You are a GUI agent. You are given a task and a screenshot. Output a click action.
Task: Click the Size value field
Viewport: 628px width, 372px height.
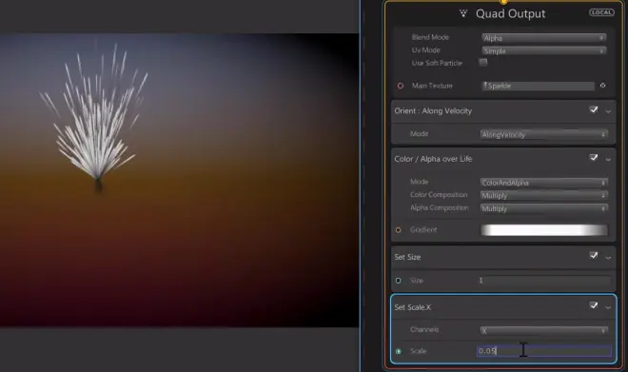click(544, 281)
